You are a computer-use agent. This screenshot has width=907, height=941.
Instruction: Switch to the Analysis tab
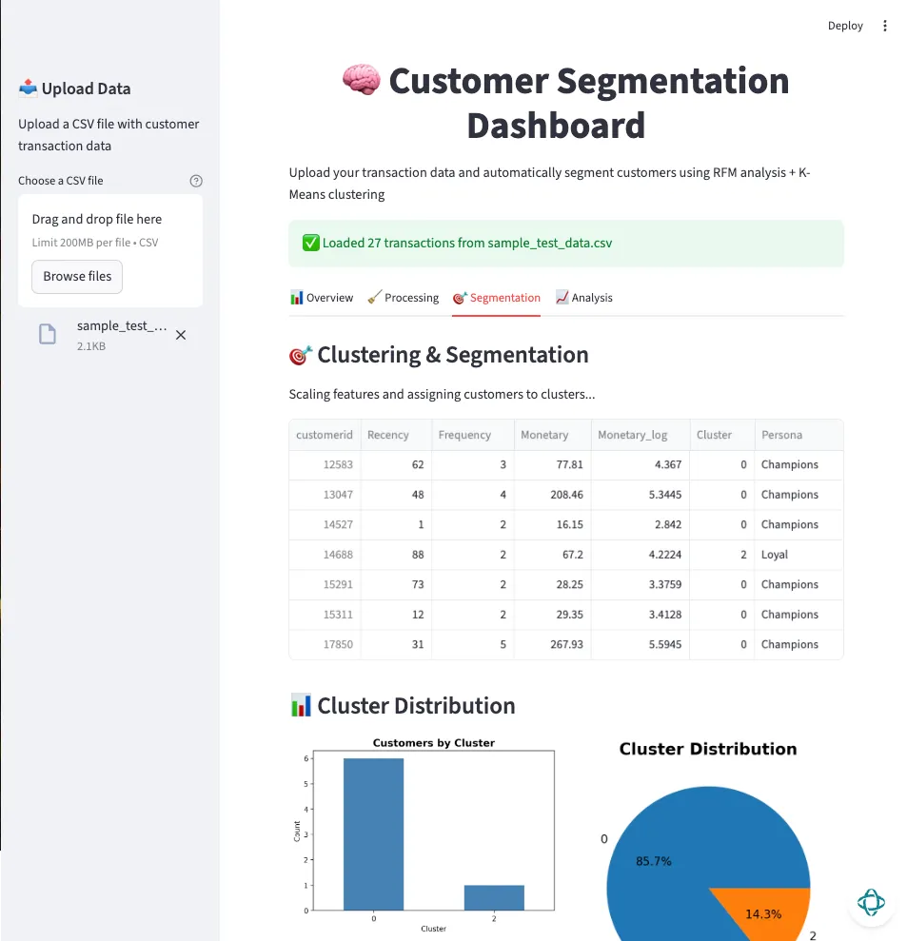[583, 297]
